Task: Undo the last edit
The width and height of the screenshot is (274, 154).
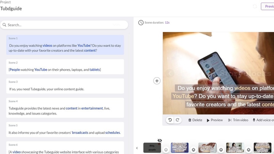Action: 170,120
